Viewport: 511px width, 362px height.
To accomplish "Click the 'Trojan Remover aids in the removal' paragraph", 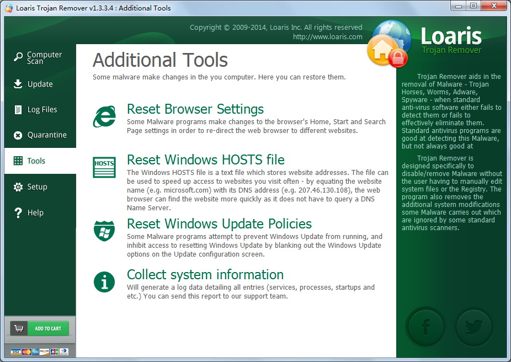I will click(451, 111).
